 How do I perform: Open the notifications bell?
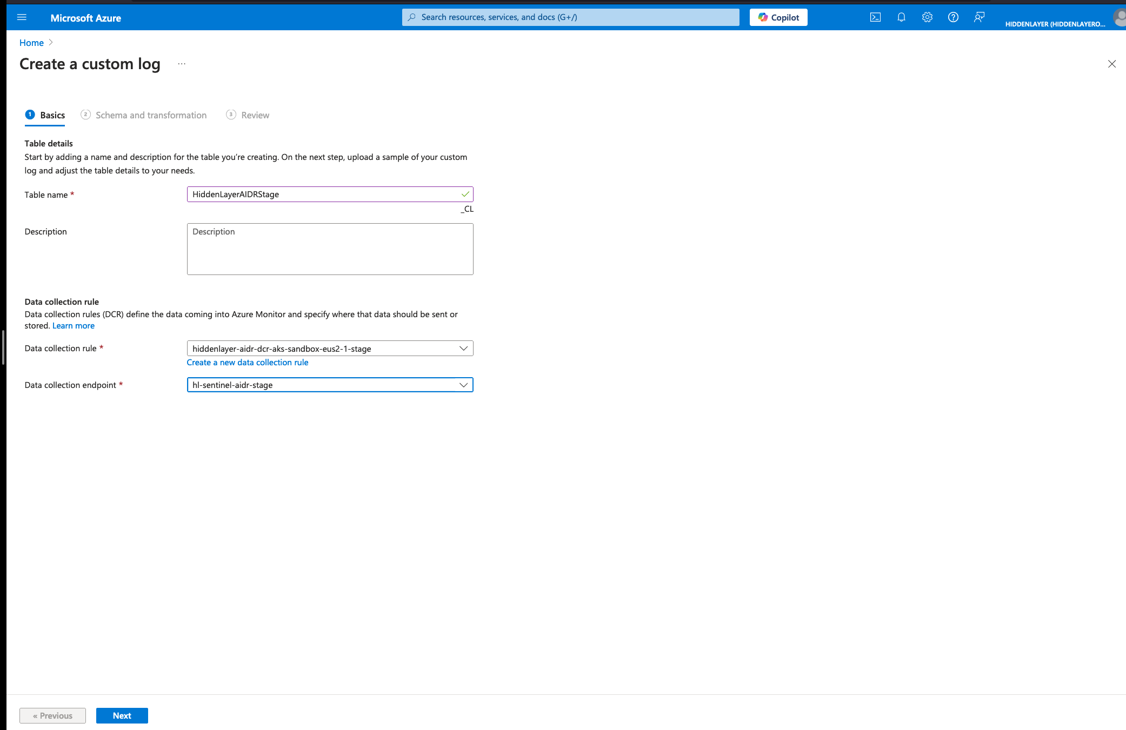click(901, 17)
